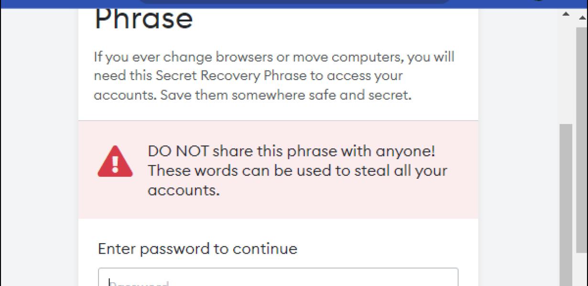Click the red warning triangle icon
Screen dimensions: 588x286
click(x=115, y=162)
